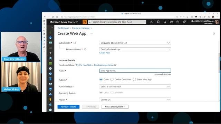221x124 pixels.
Task: Click Review + create button
Action: (68, 107)
